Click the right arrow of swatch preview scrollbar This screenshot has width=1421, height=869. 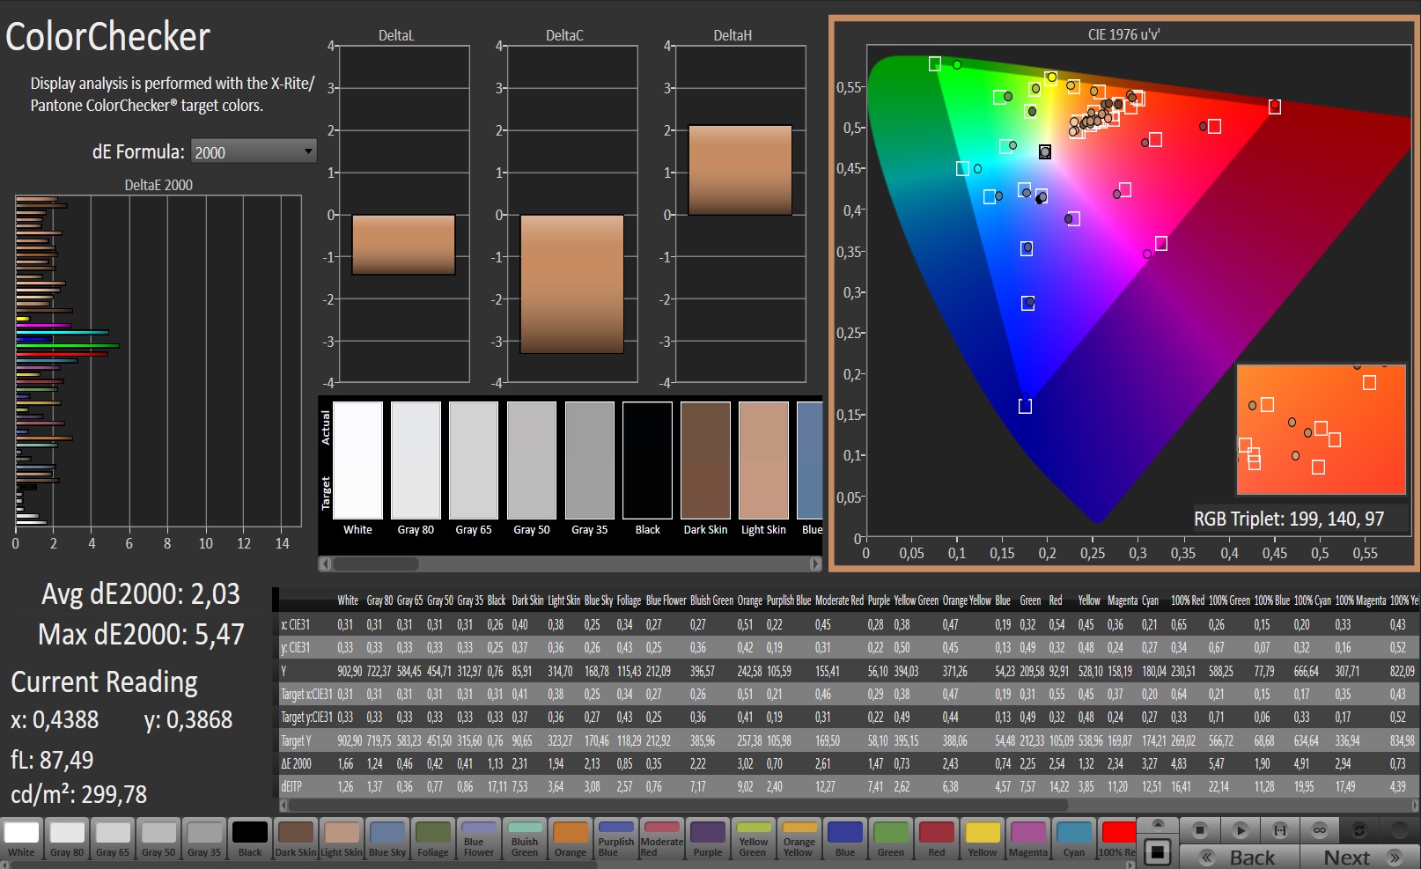[815, 563]
